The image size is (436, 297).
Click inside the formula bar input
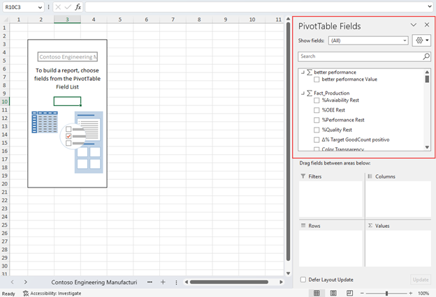tap(256, 7)
